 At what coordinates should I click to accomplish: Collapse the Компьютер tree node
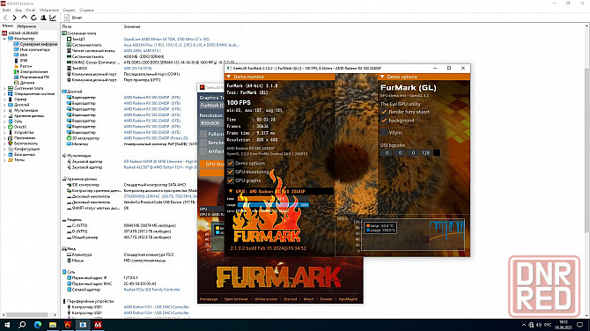coord(4,39)
